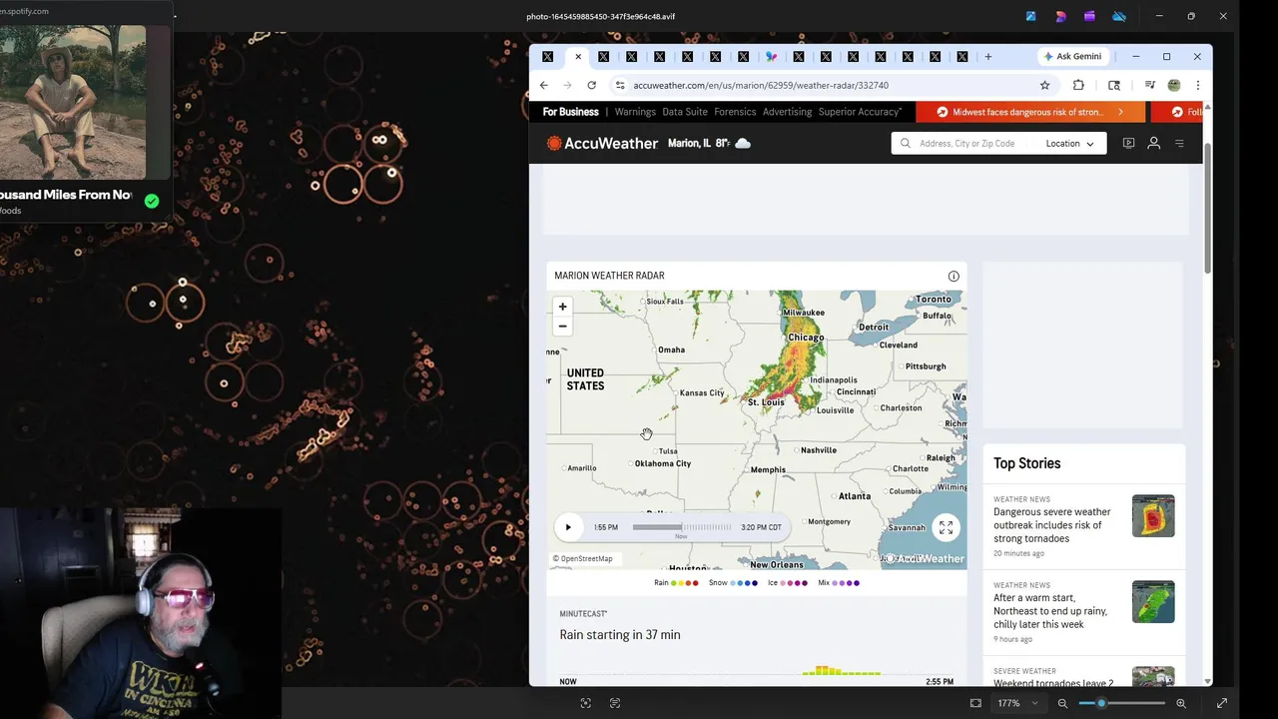Open warm start story map thumbnail

point(1153,602)
